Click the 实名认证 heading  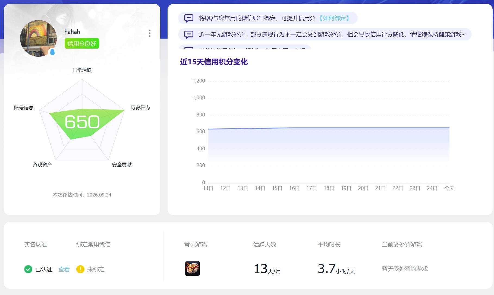pos(36,245)
